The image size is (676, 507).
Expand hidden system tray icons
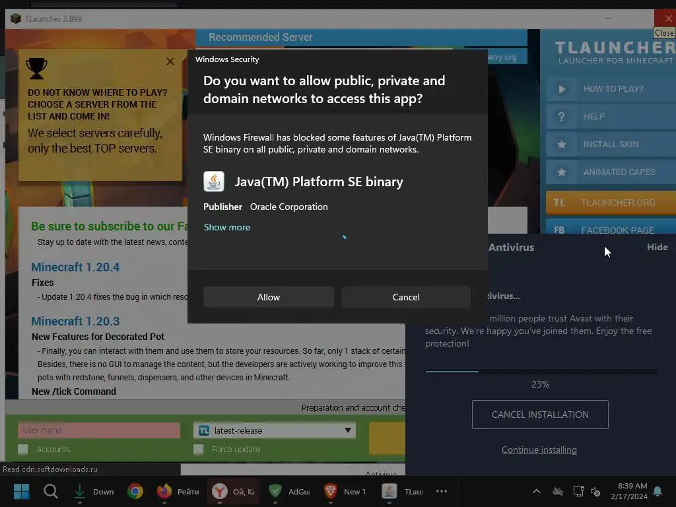537,491
